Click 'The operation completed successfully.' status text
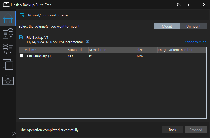Image resolution: width=210 pixels, height=138 pixels. 50,130
